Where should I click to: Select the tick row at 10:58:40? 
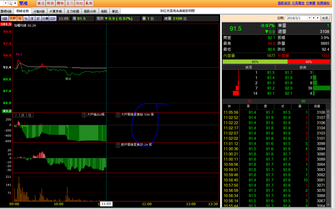click(x=275, y=180)
